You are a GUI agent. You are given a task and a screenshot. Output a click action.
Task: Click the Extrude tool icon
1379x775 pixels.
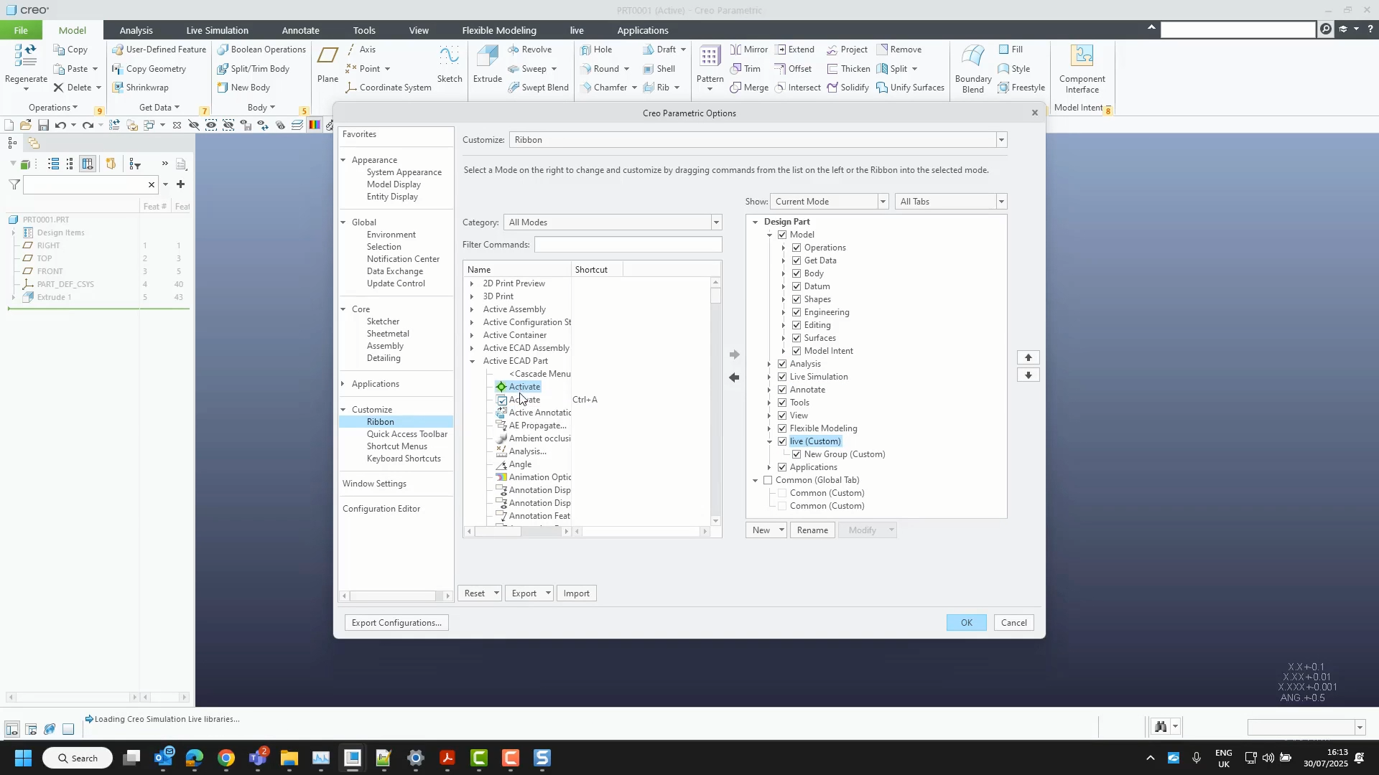(488, 65)
